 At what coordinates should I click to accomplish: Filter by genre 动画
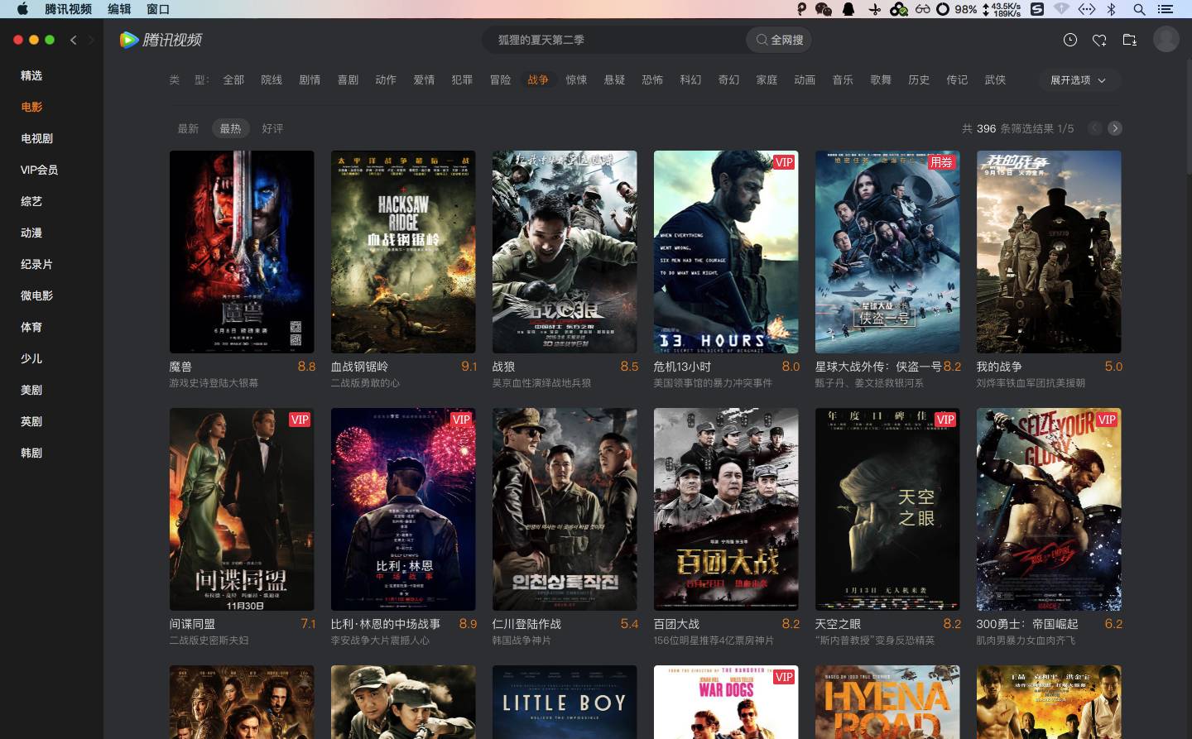click(805, 80)
